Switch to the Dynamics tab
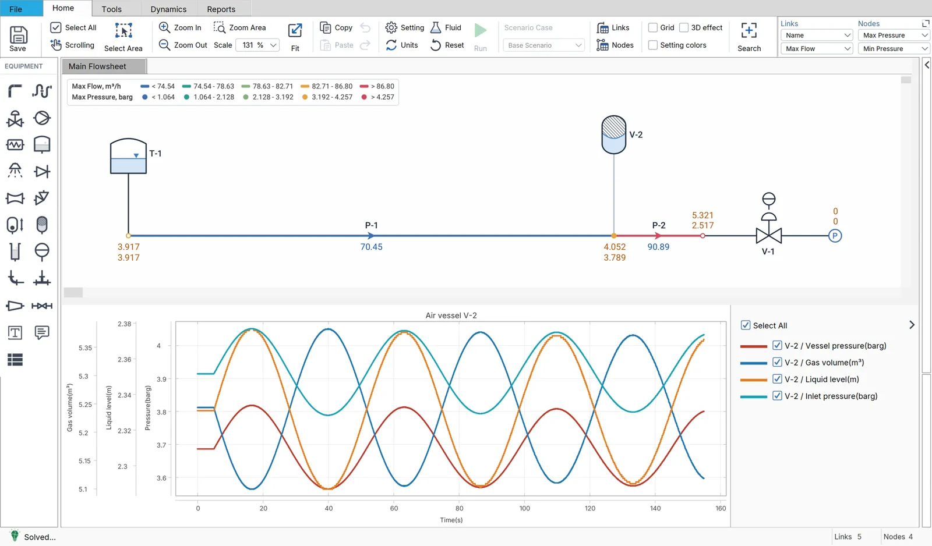 coord(168,9)
